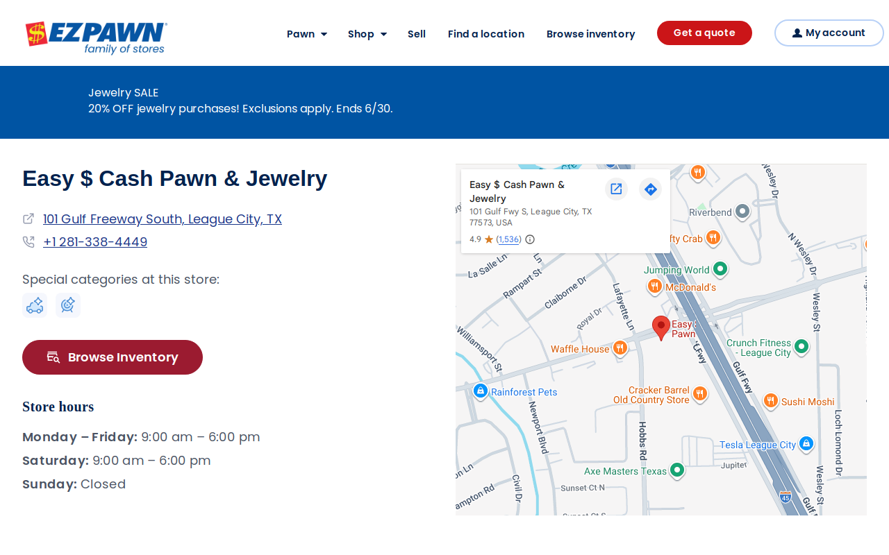
Task: Click the rating info icon on map card
Action: (530, 239)
